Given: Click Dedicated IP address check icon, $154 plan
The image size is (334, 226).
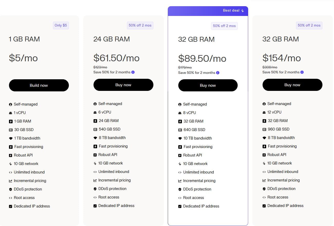Looking at the screenshot, I should pyautogui.click(x=264, y=206).
